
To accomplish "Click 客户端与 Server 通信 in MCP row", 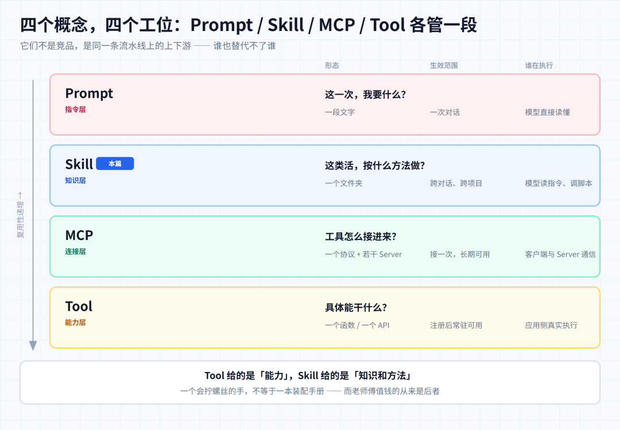I will [560, 254].
